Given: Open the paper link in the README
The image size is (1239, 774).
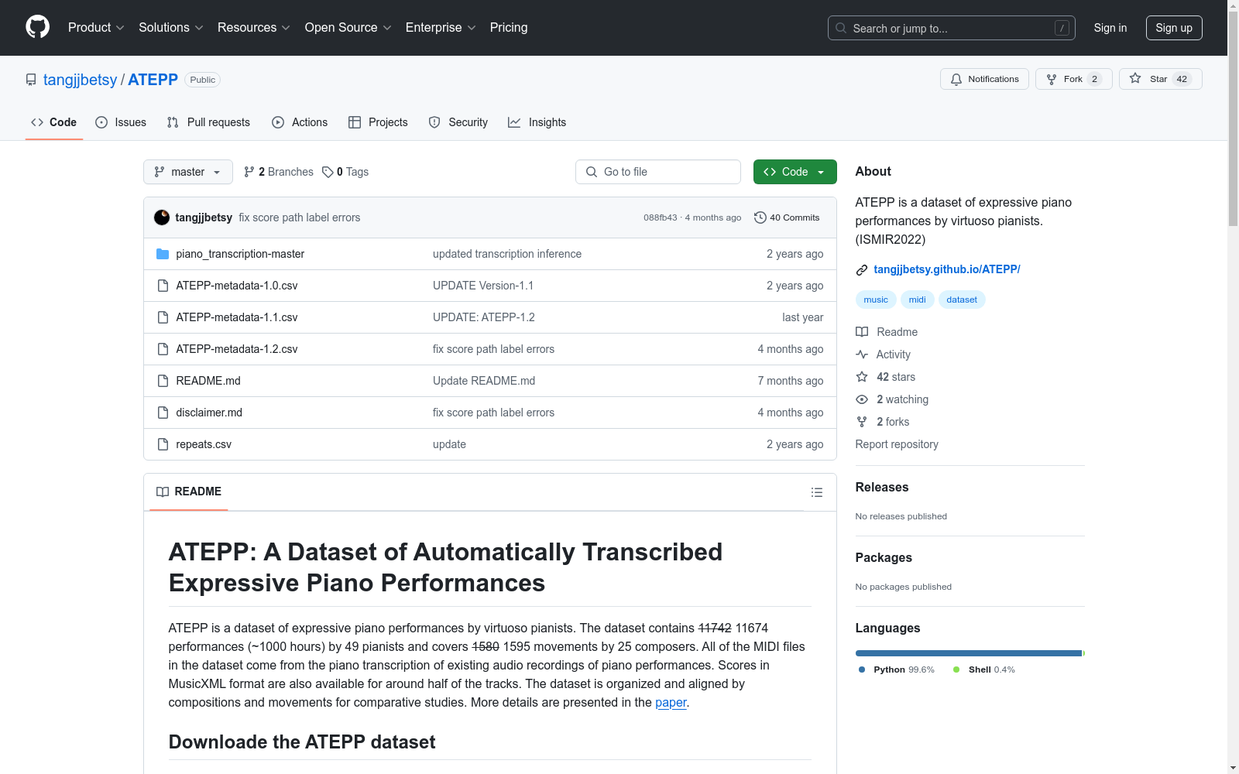Looking at the screenshot, I should coord(671,703).
